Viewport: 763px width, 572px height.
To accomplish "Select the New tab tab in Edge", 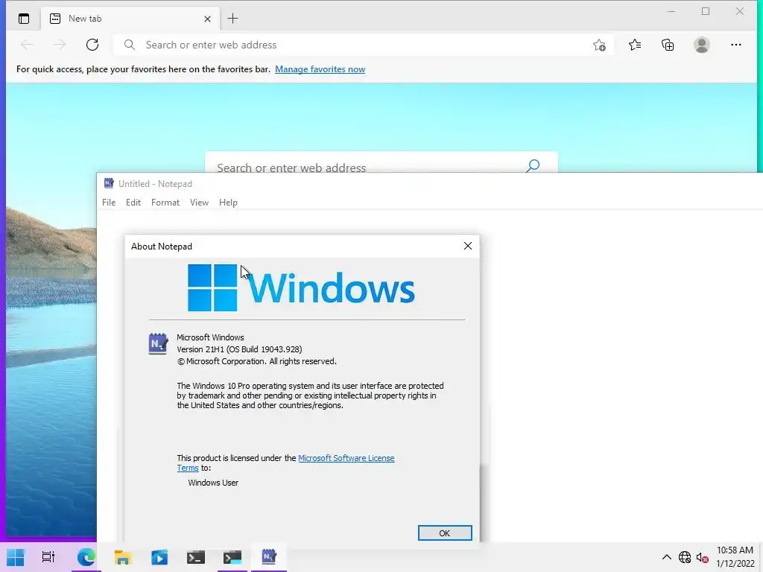I will 130,19.
